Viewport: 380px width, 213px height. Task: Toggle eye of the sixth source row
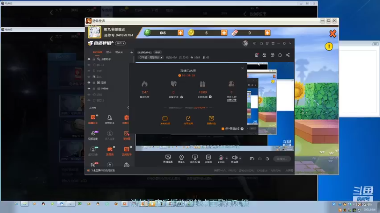click(89, 89)
